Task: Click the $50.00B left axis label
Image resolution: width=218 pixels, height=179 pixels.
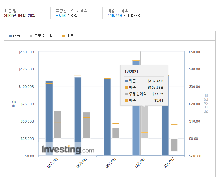Action: pyautogui.click(x=27, y=121)
